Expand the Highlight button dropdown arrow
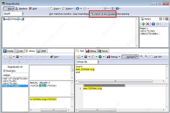The width and height of the screenshot is (170, 113). tap(137, 57)
